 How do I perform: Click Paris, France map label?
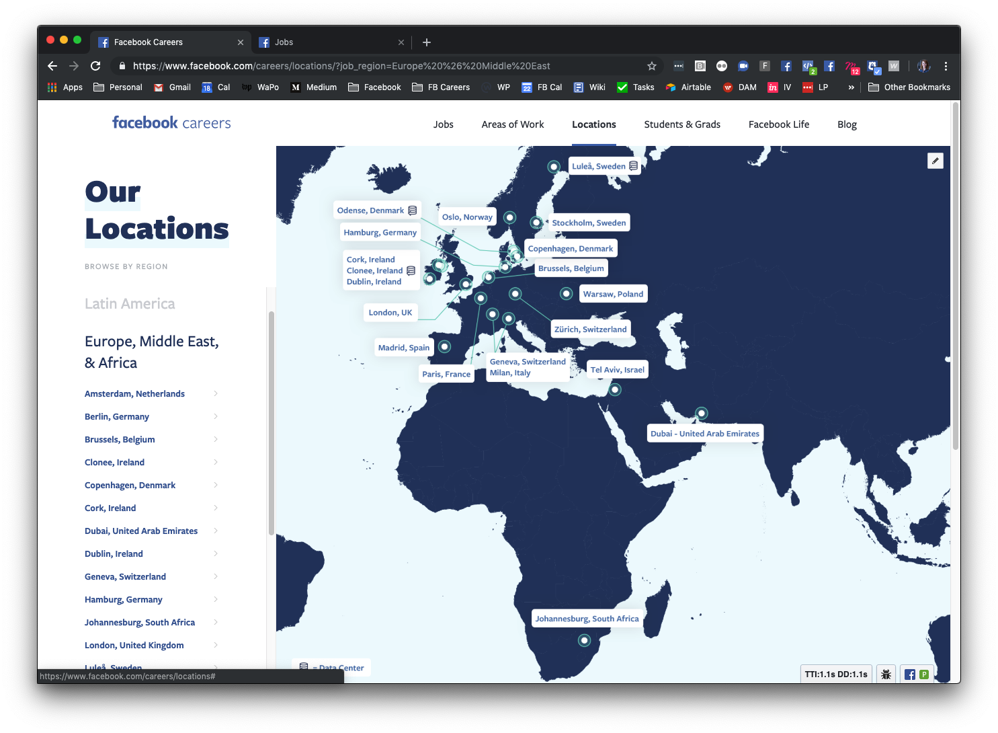pos(446,374)
